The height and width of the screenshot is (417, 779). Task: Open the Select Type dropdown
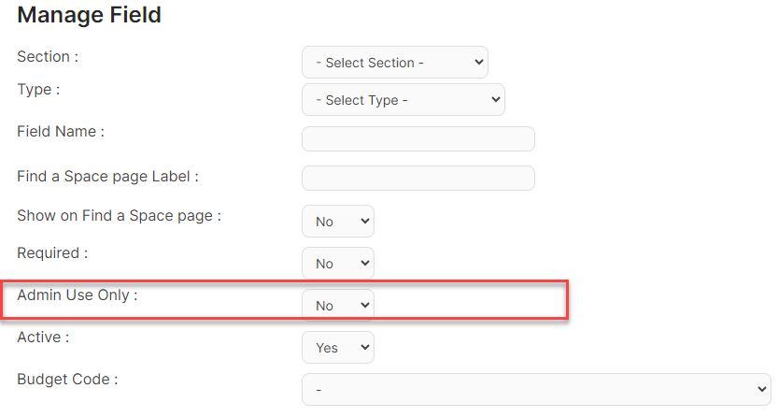tap(404, 99)
